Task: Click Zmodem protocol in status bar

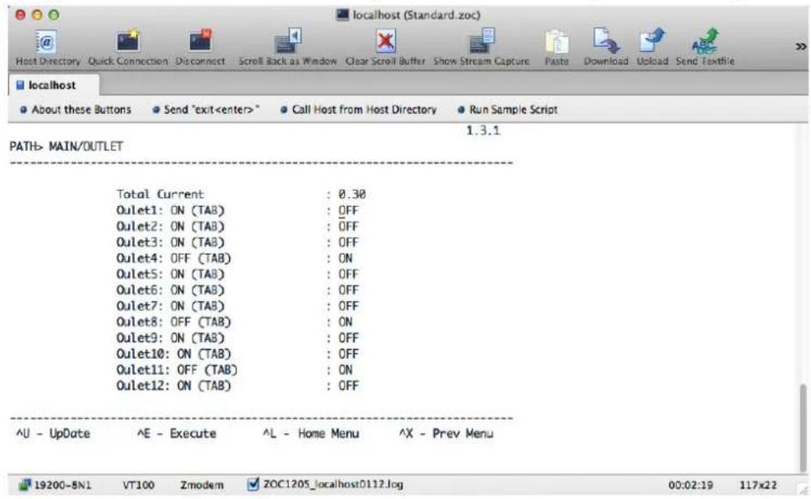Action: 202,485
